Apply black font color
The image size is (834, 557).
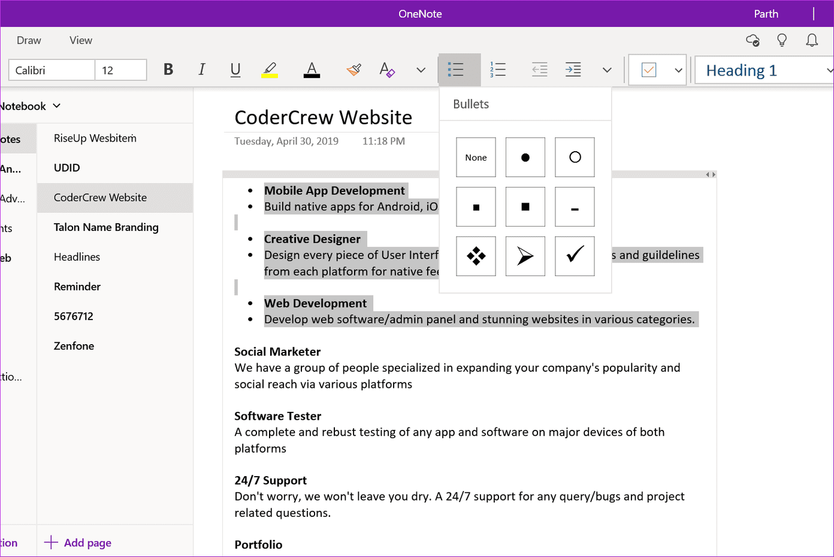pyautogui.click(x=312, y=70)
